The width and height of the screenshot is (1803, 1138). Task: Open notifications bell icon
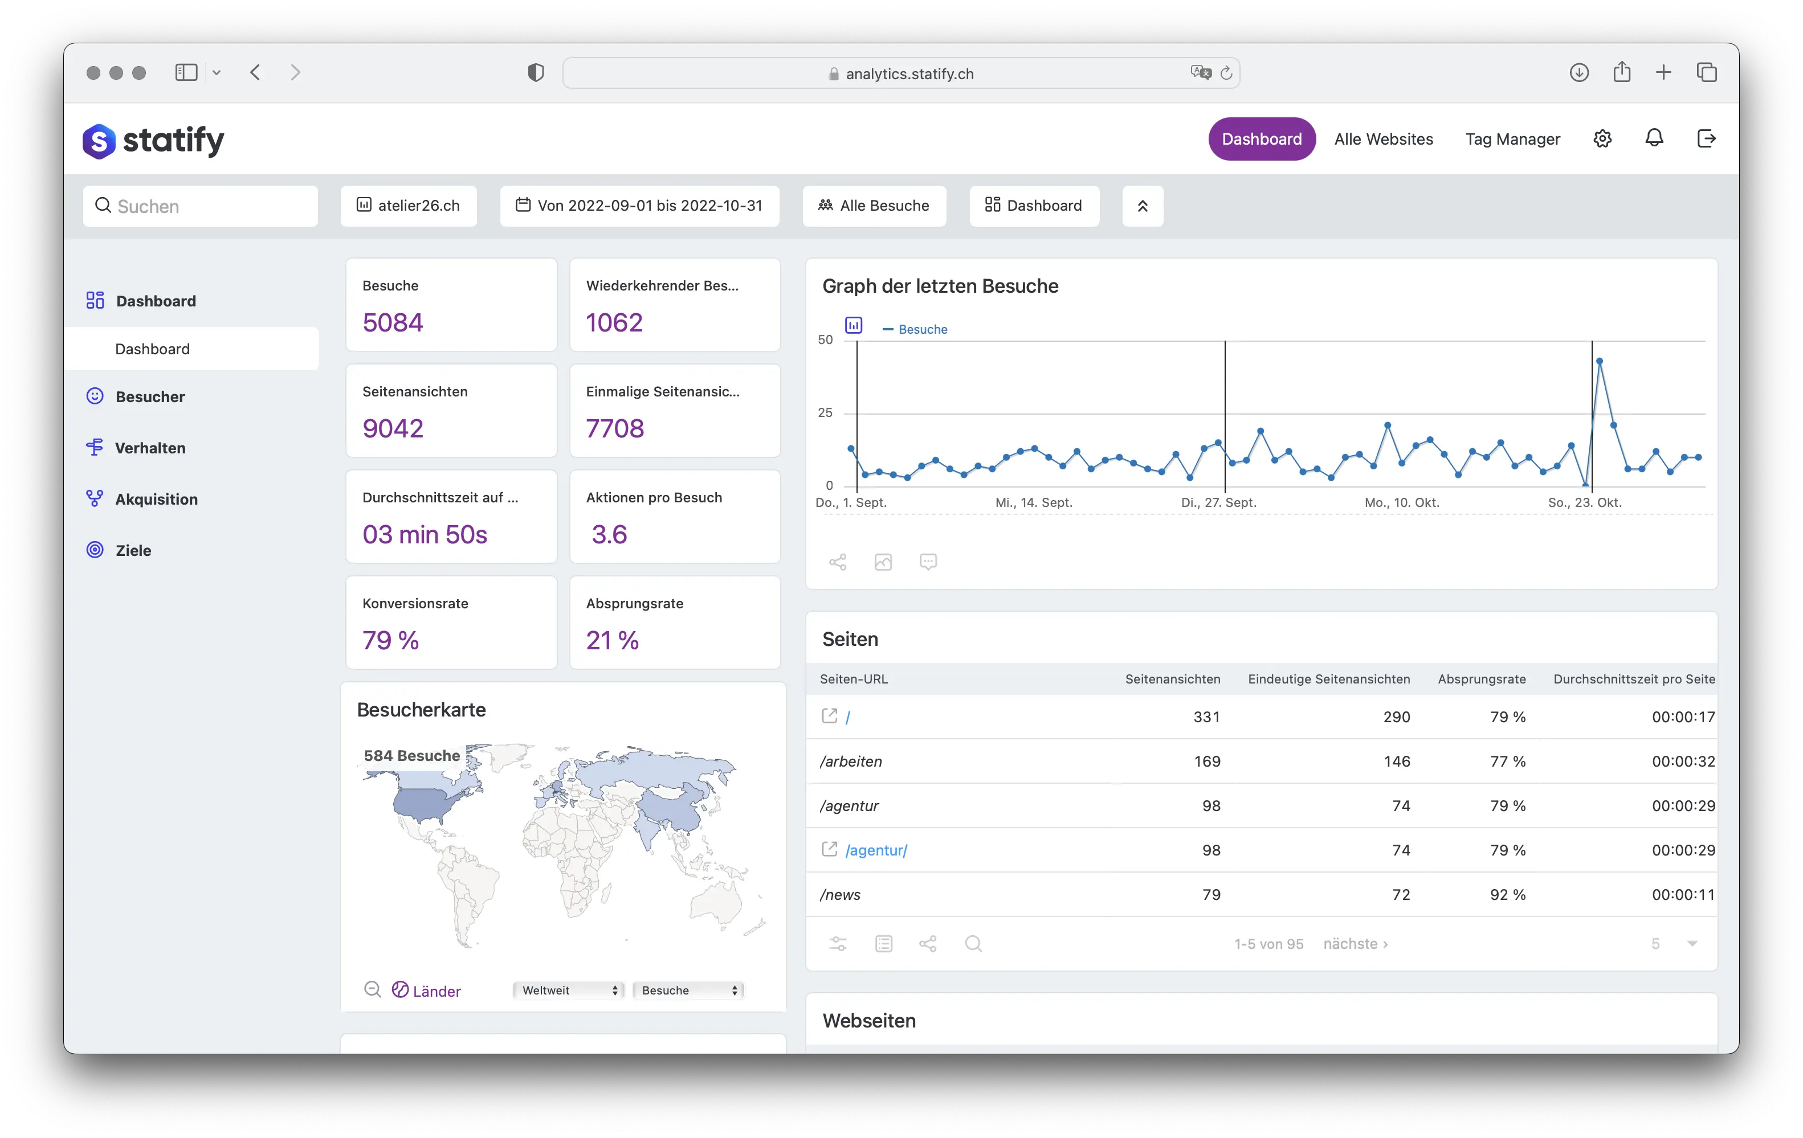(x=1654, y=138)
